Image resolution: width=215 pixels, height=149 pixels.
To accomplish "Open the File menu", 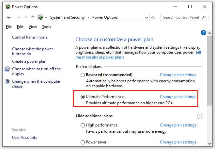I will (9, 27).
